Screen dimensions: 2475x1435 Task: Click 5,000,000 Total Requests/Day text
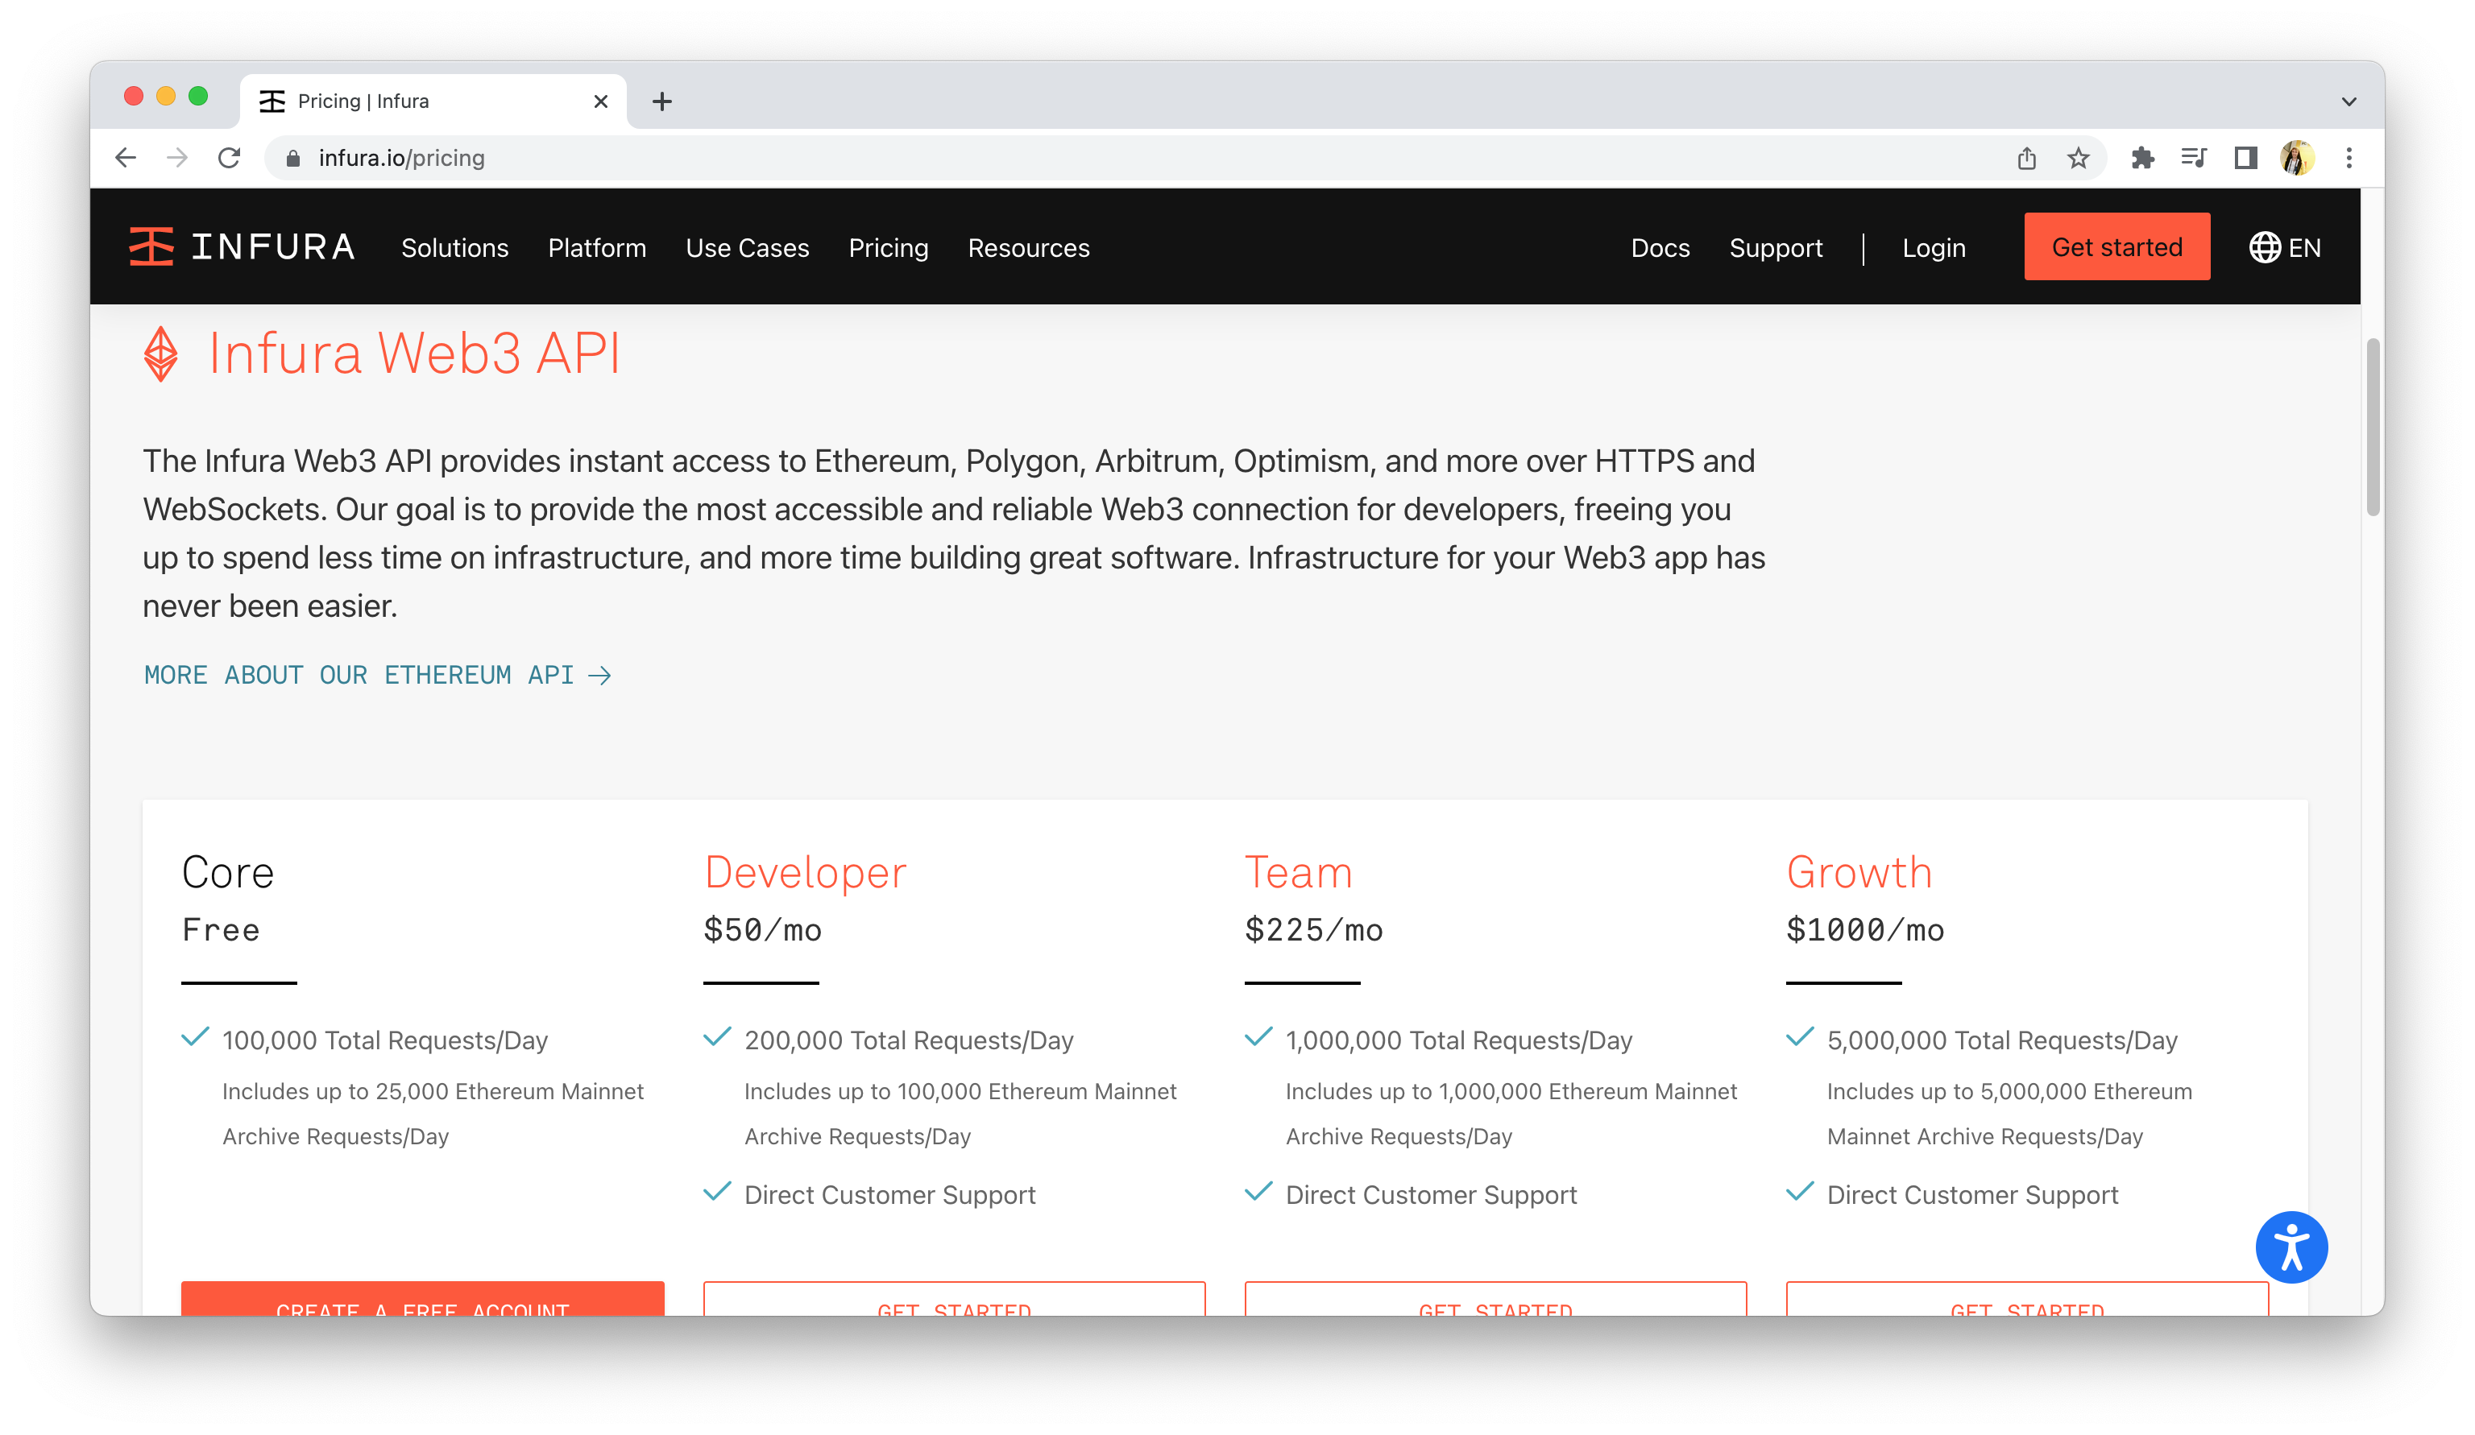(x=2001, y=1040)
